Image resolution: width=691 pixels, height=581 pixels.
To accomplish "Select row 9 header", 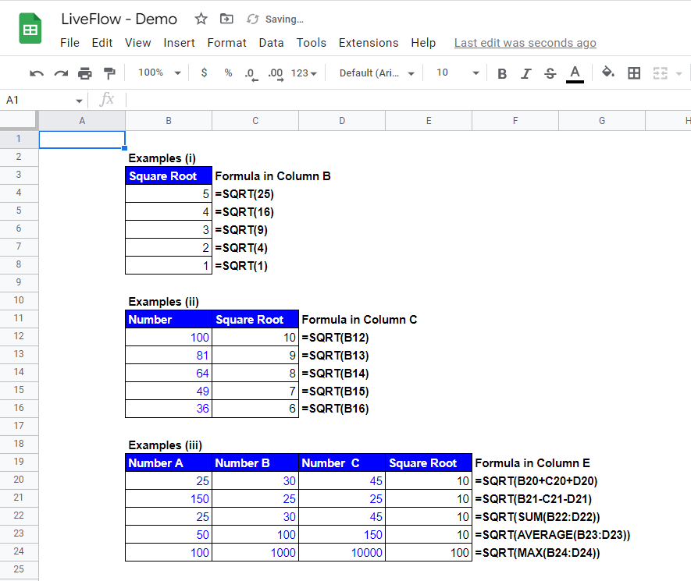I will point(19,282).
